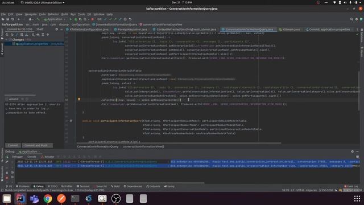Viewport: 364px width, 205px height.
Task: Open the File menu
Action: click(3, 14)
